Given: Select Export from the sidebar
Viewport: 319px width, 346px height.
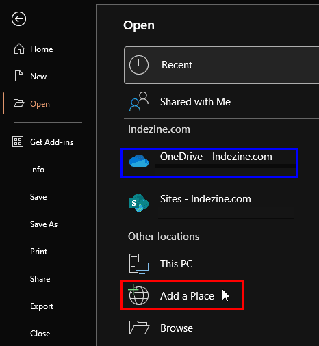Looking at the screenshot, I should pos(42,306).
